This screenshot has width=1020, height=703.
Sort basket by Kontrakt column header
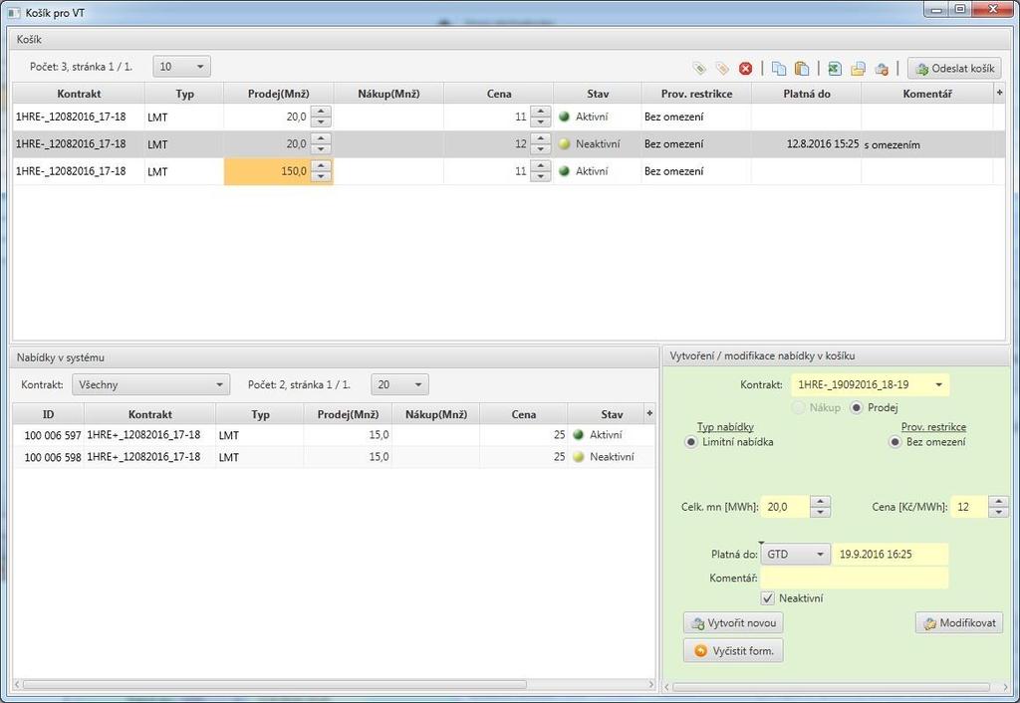tap(79, 94)
